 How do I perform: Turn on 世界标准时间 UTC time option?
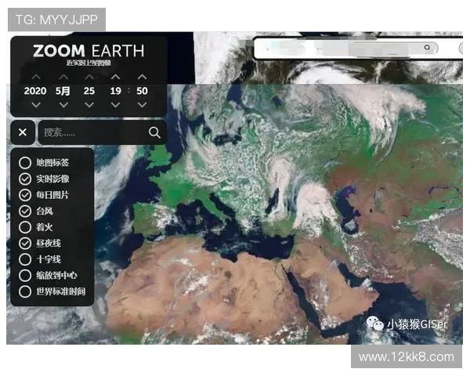pyautogui.click(x=25, y=291)
